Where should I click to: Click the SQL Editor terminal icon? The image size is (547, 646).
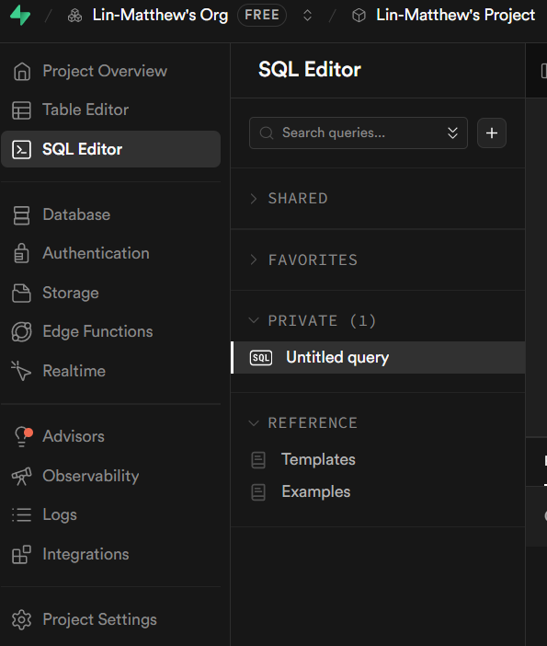pos(21,150)
